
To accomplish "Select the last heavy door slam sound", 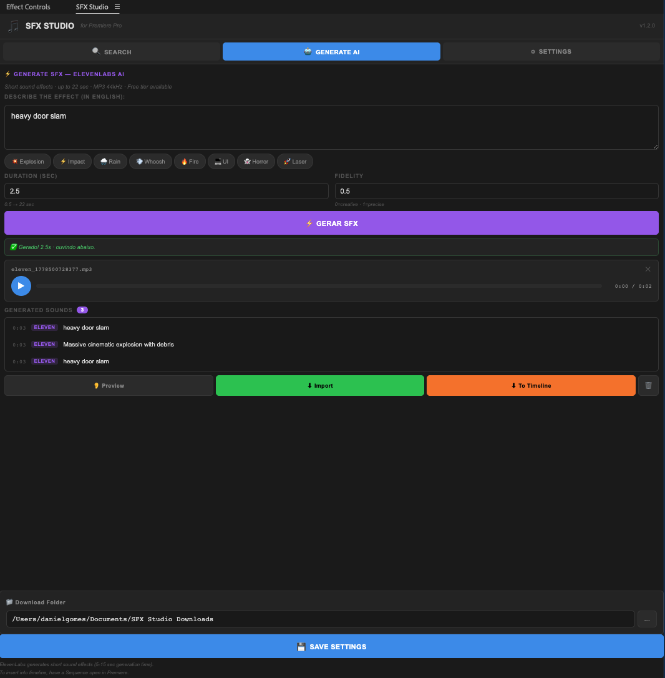I will point(331,361).
